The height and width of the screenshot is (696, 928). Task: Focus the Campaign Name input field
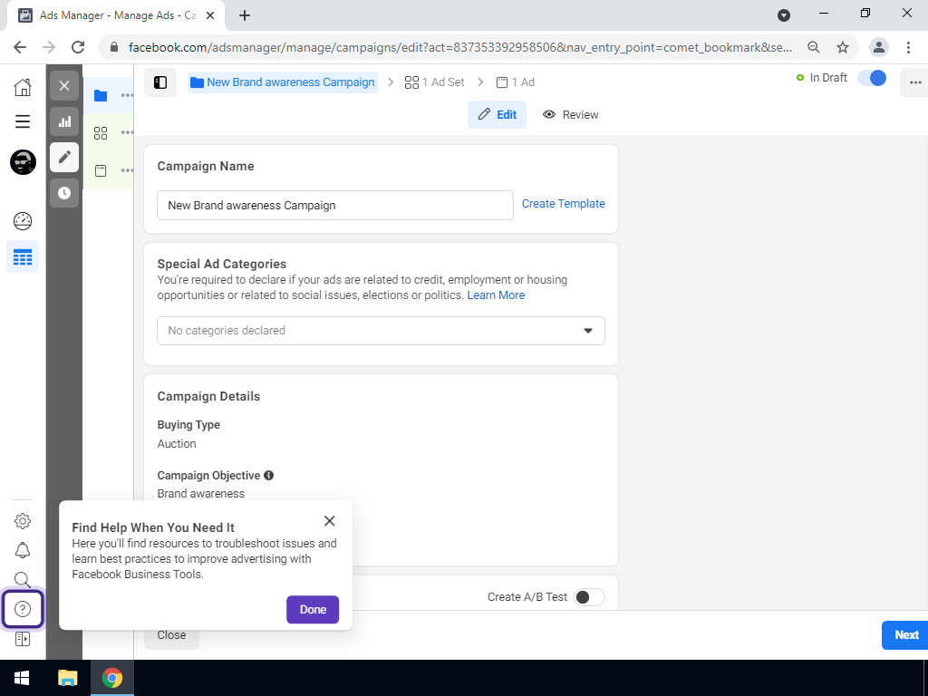tap(335, 206)
